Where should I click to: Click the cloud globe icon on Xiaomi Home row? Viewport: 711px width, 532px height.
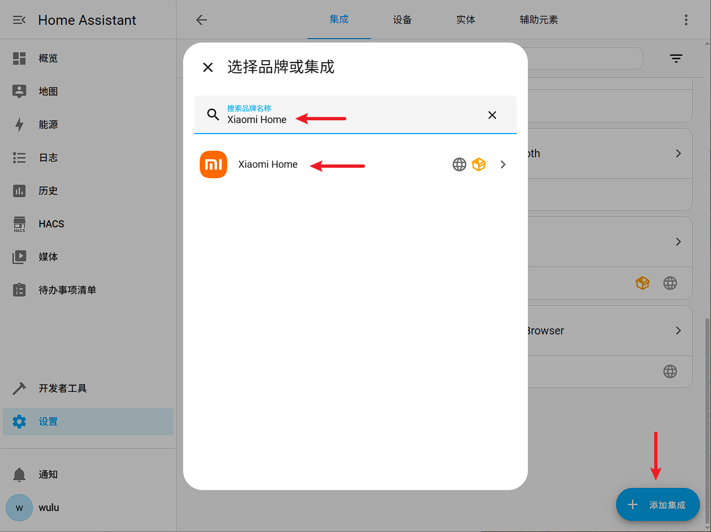[459, 164]
